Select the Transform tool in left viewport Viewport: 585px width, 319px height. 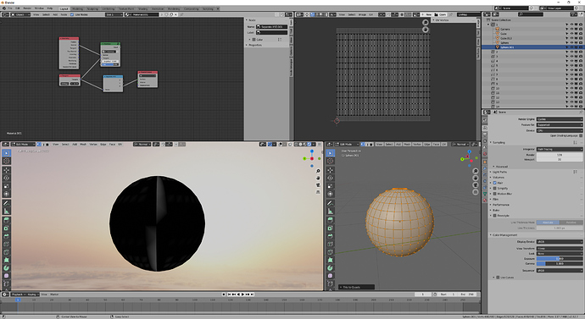click(x=6, y=194)
